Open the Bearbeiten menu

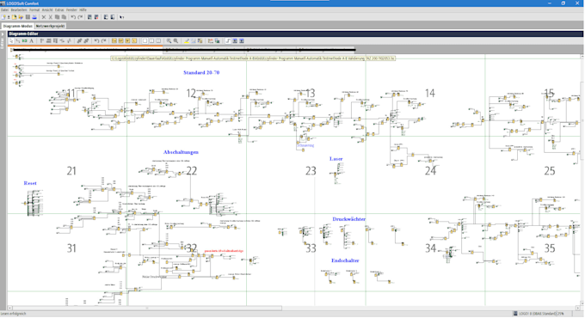(19, 10)
